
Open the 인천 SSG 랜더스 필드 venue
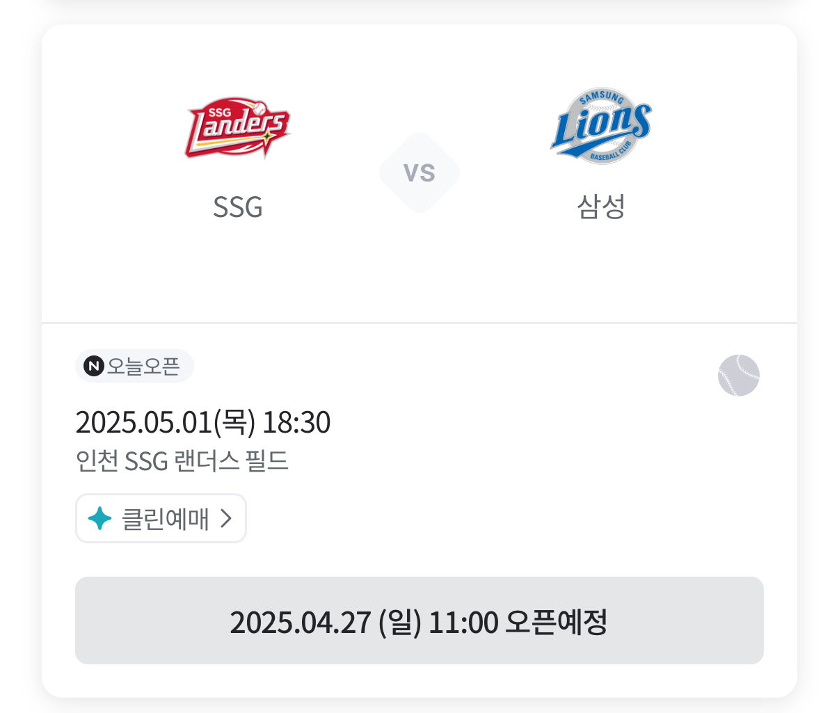[182, 461]
